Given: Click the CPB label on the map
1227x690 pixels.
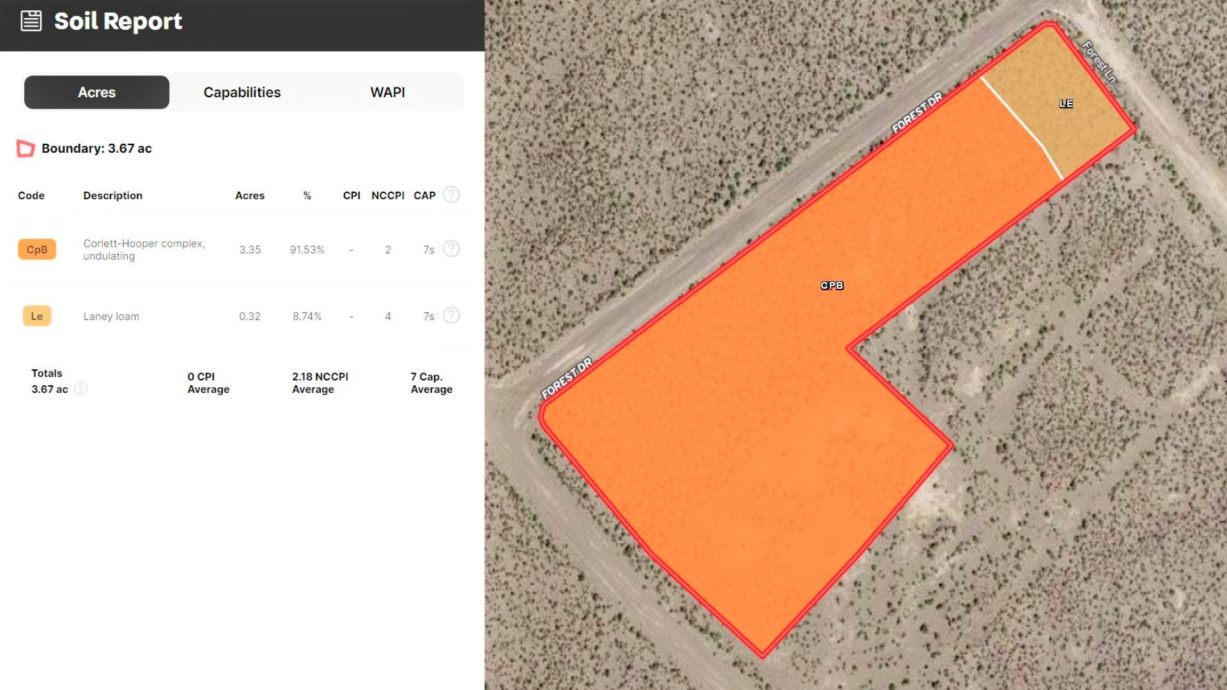Looking at the screenshot, I should (x=831, y=286).
